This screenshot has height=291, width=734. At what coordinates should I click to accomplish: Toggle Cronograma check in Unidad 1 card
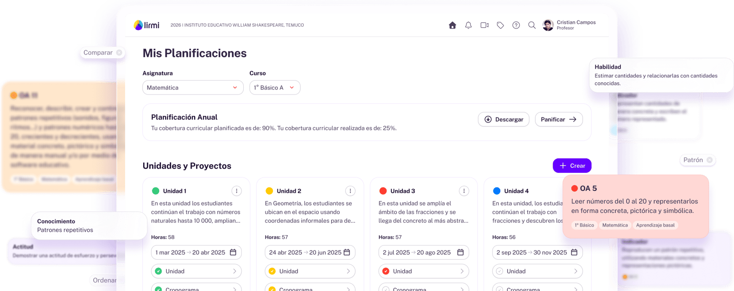point(158,289)
